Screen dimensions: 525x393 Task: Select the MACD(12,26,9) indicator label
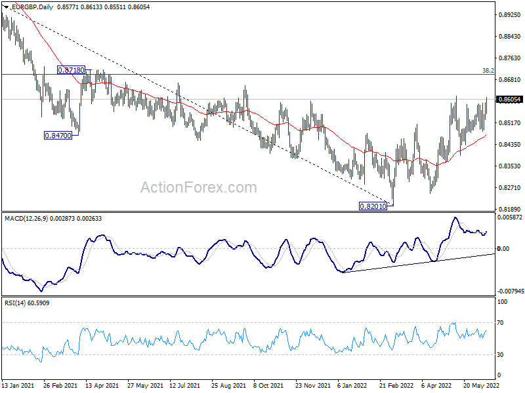(27, 217)
